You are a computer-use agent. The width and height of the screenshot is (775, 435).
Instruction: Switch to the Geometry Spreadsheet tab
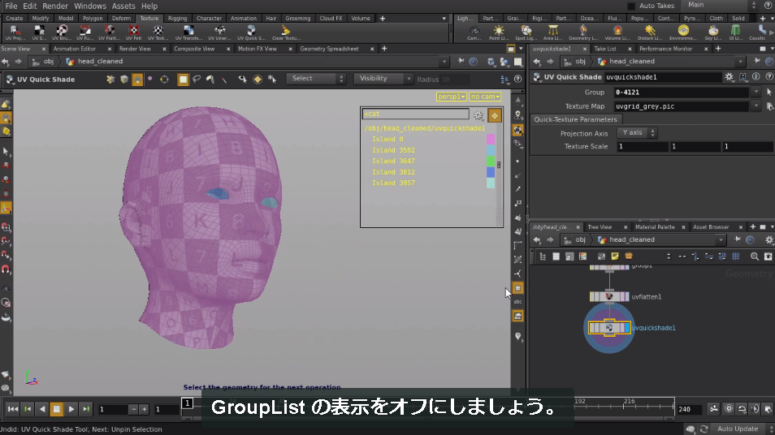pyautogui.click(x=329, y=49)
